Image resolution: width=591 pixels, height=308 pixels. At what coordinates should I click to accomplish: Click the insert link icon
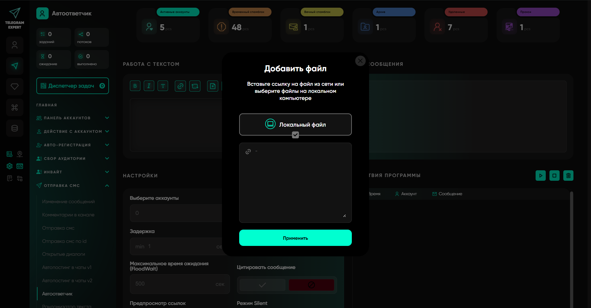[x=180, y=86]
